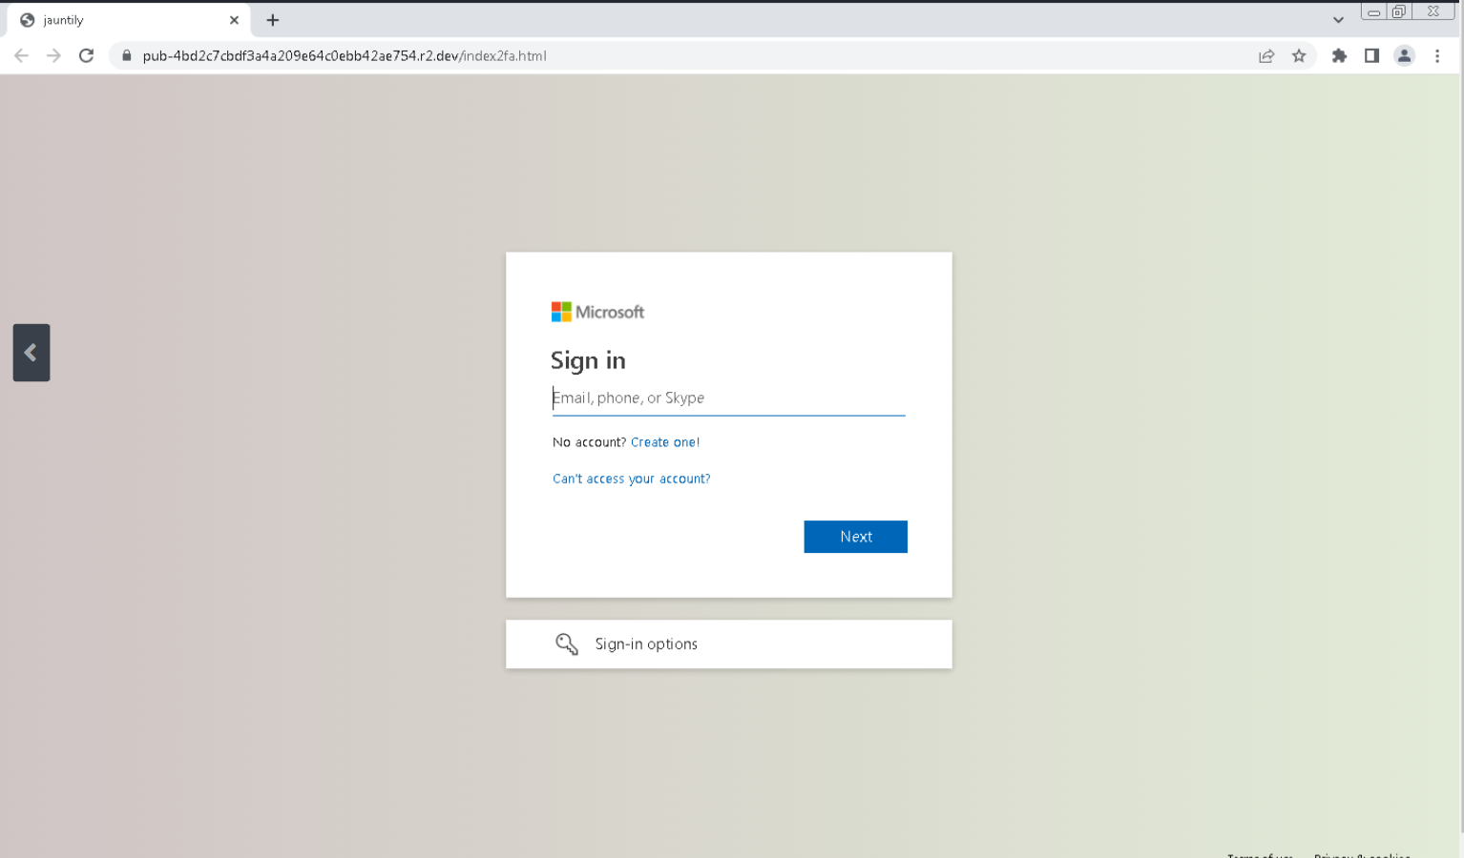The width and height of the screenshot is (1464, 858).
Task: Open the profile avatar icon
Action: point(1404,55)
